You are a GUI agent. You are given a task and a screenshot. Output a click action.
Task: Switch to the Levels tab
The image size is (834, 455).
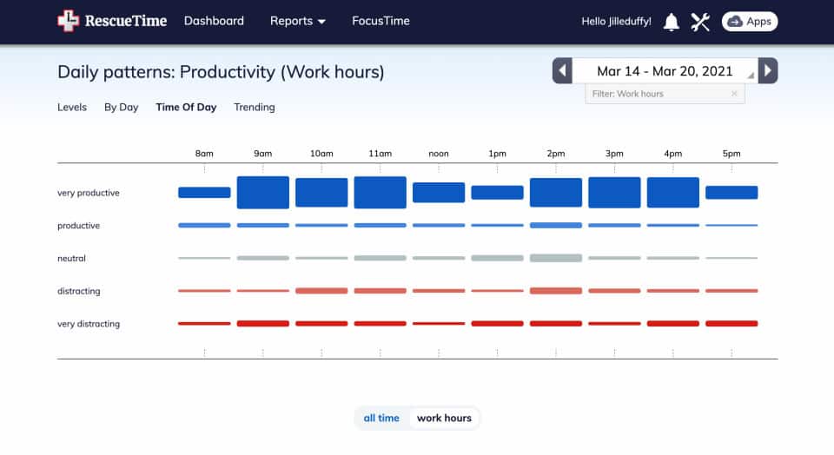72,108
